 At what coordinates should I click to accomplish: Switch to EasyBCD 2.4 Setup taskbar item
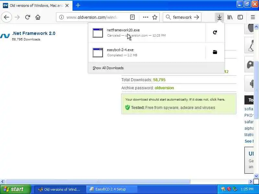coord(112,189)
